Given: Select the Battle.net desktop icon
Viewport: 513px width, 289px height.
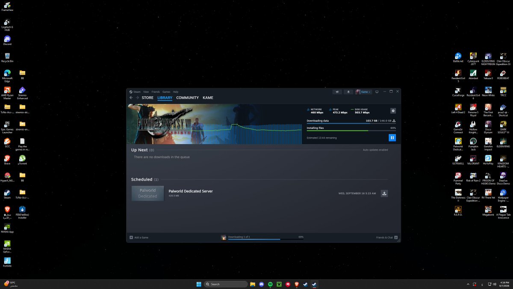Looking at the screenshot, I should coord(458,58).
